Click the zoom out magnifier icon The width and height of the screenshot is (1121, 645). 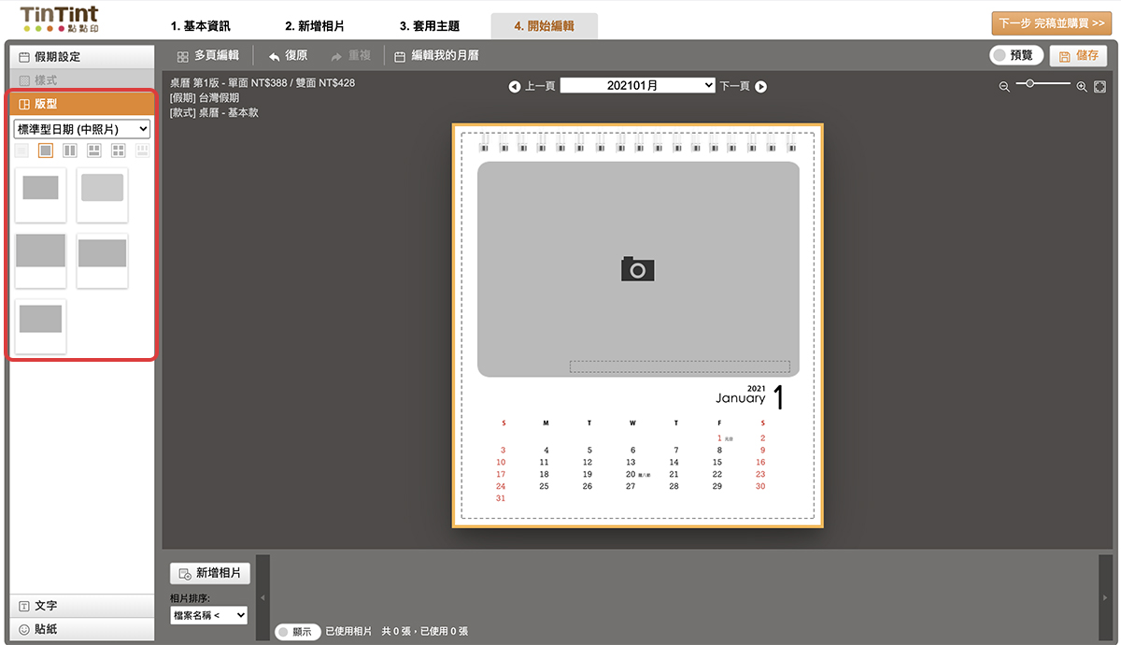click(x=1004, y=86)
